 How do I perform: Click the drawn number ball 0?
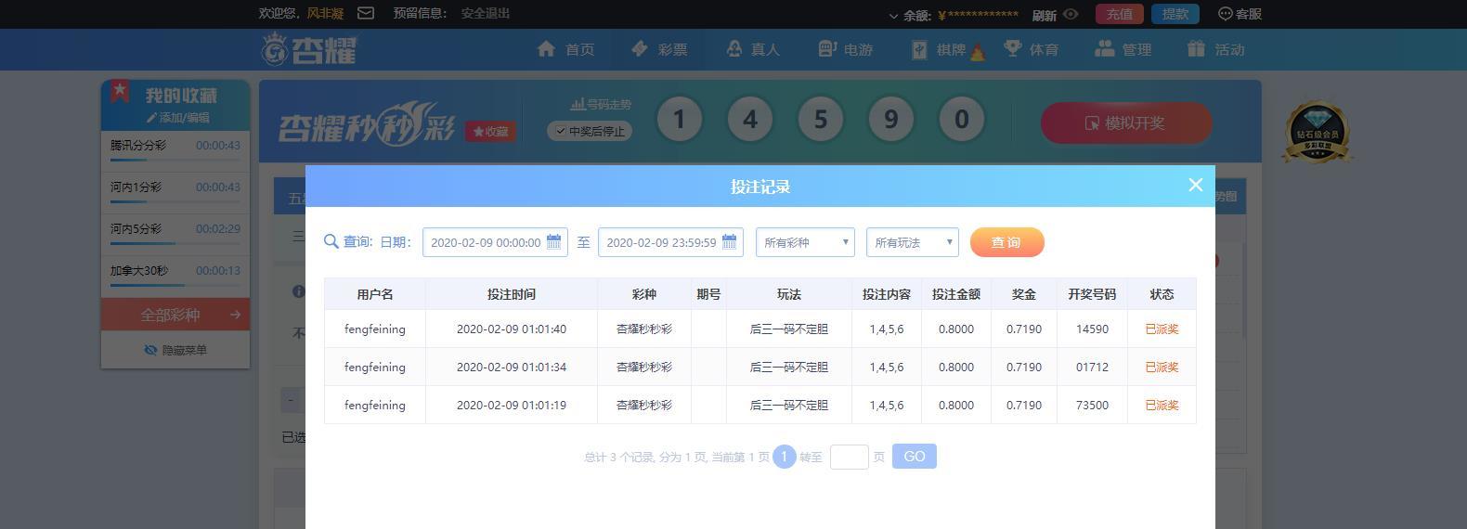coord(962,120)
